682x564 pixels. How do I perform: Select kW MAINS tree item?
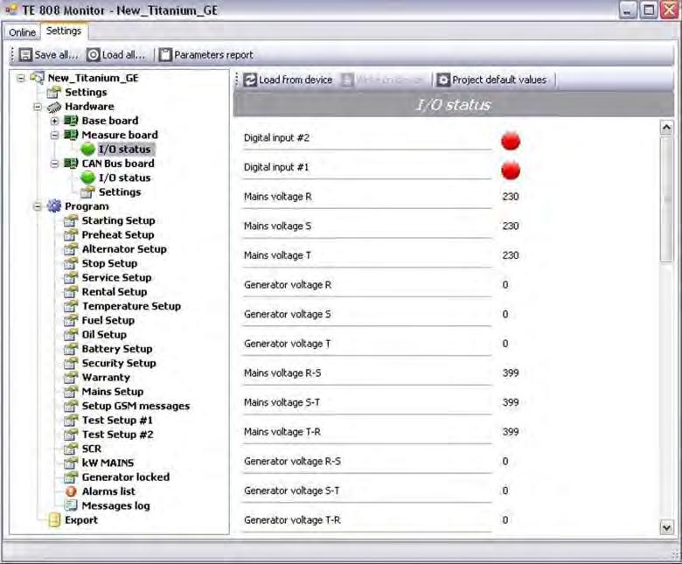(108, 463)
